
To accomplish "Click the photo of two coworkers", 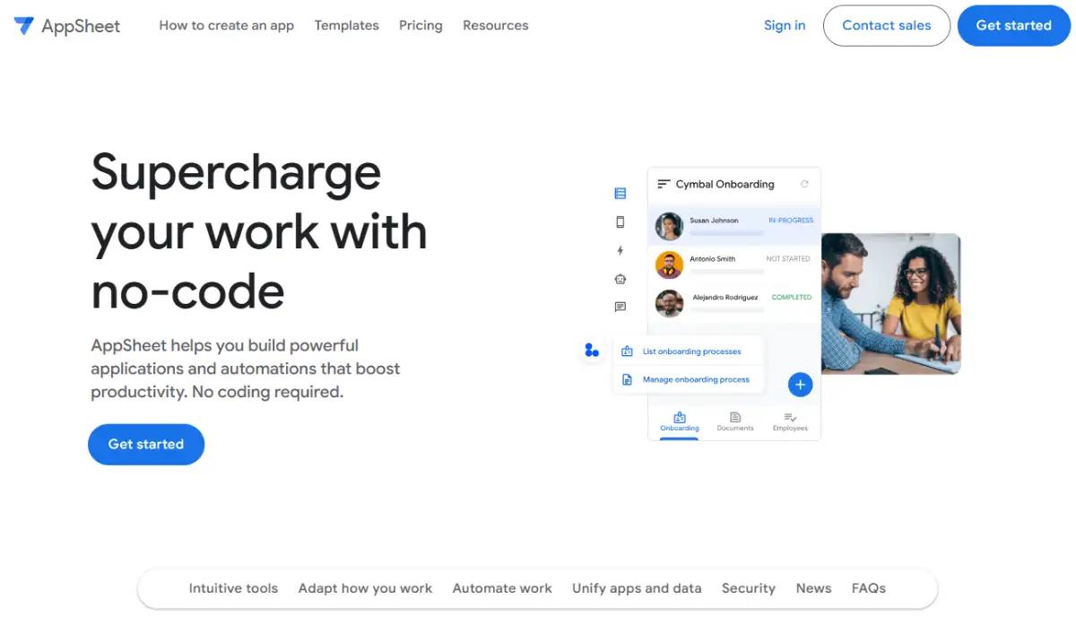I will pos(890,304).
